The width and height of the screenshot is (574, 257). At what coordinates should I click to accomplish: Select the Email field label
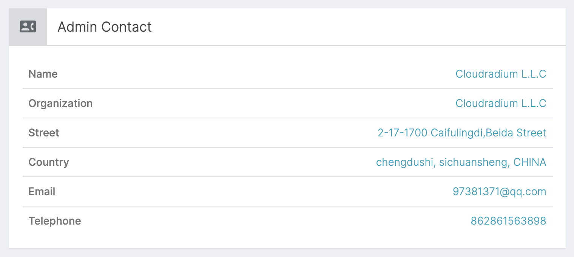coord(42,191)
